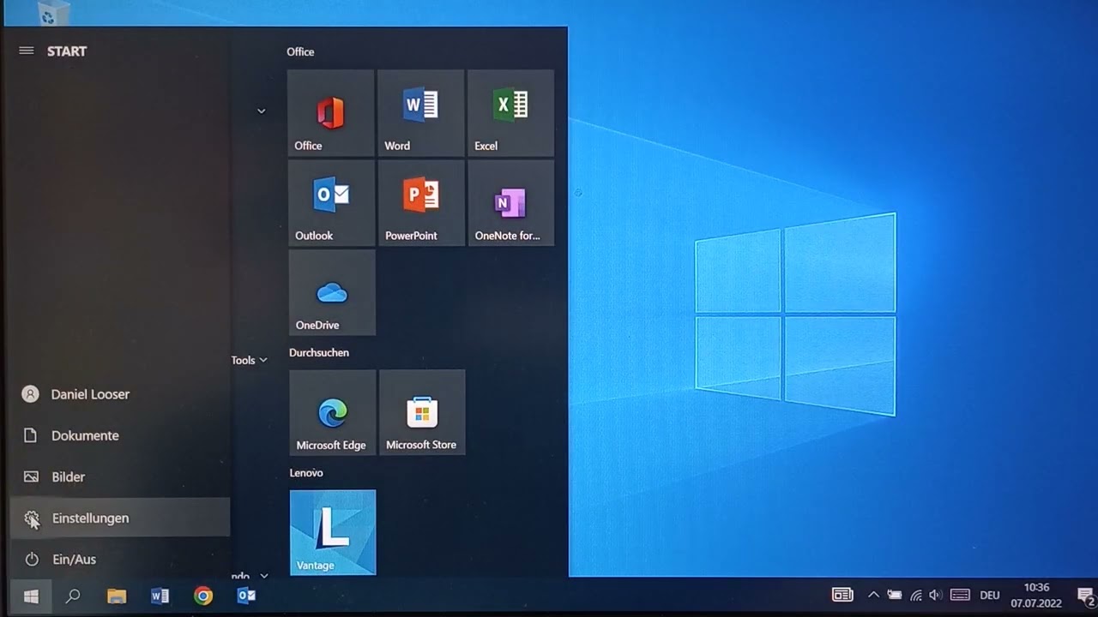
Task: Expand the START hamburger menu
Action: (27, 51)
